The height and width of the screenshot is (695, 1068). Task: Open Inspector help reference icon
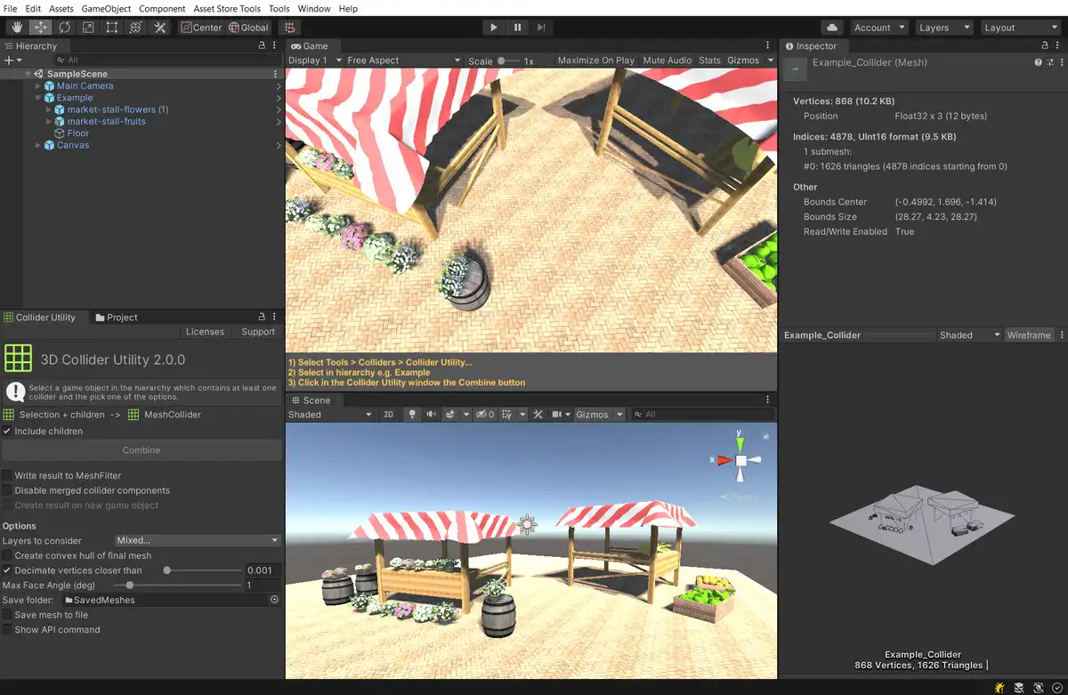coord(1038,63)
